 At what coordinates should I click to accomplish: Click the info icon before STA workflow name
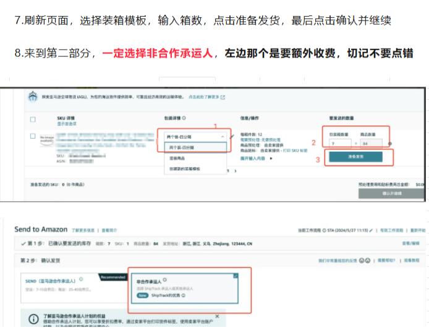pos(324,230)
